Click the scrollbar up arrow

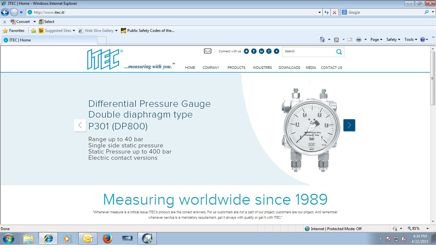pyautogui.click(x=433, y=49)
